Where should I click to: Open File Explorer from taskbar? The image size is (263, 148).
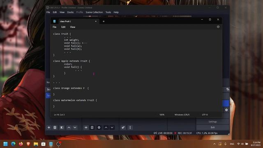(36, 144)
